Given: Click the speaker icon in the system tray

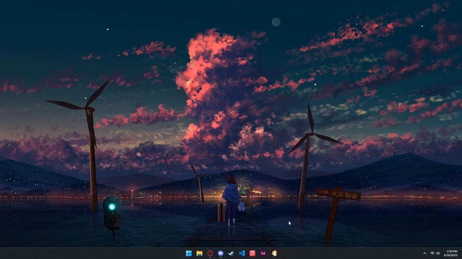Looking at the screenshot, I should [438, 253].
